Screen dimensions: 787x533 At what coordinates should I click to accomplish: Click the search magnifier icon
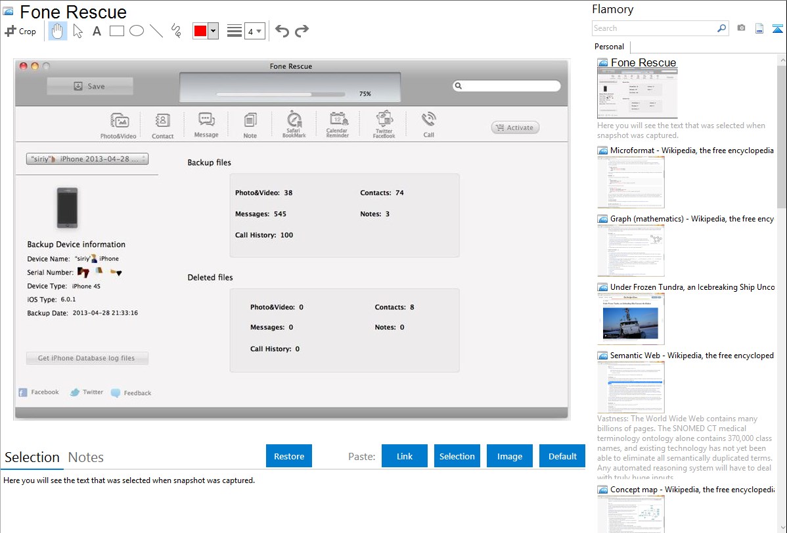(721, 28)
